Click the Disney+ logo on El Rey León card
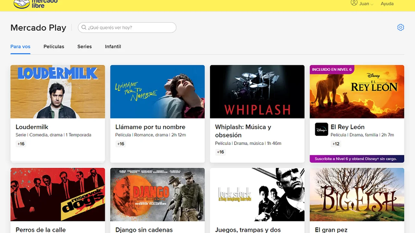This screenshot has width=415, height=233. point(321,129)
